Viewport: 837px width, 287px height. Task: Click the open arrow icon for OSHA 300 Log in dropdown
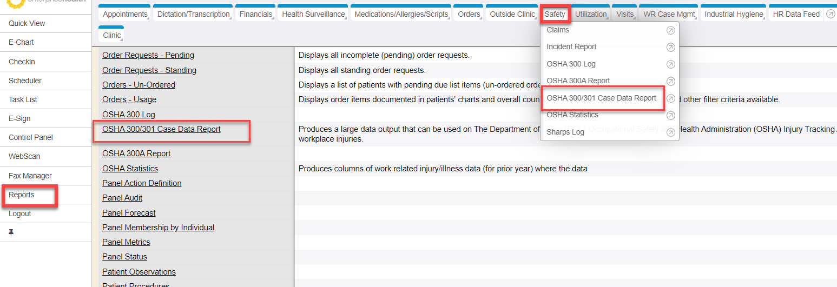pos(670,64)
